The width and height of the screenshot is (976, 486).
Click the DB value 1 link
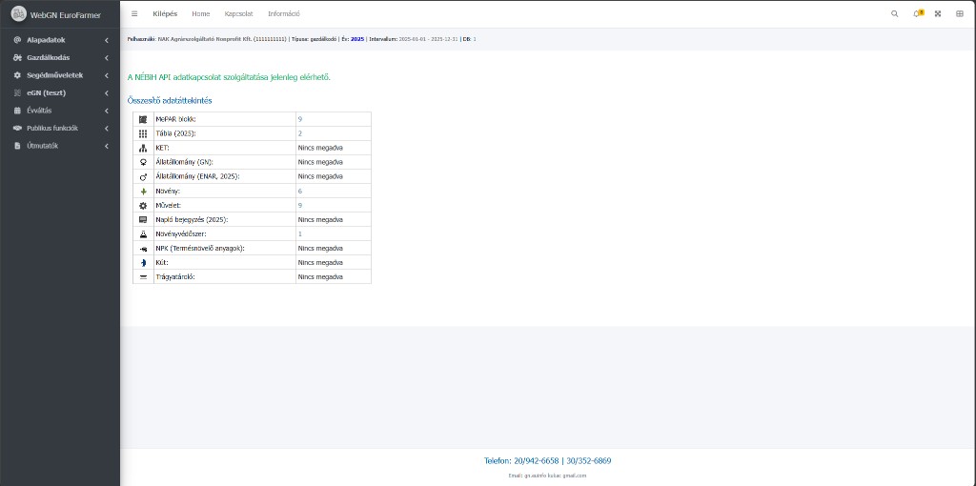(x=475, y=39)
